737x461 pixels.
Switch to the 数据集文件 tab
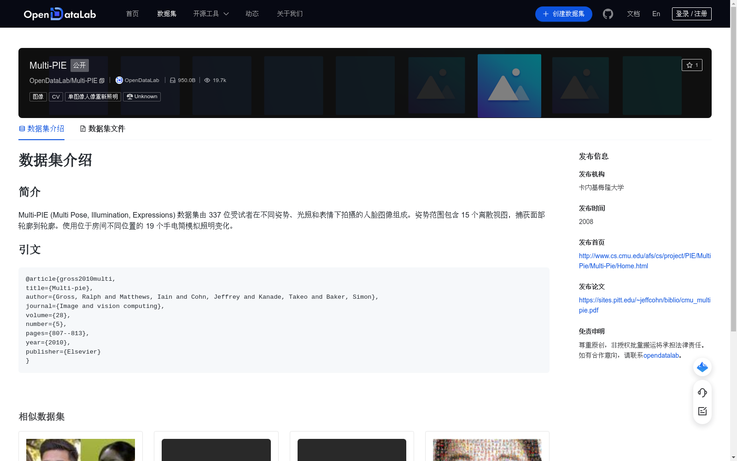(x=102, y=129)
